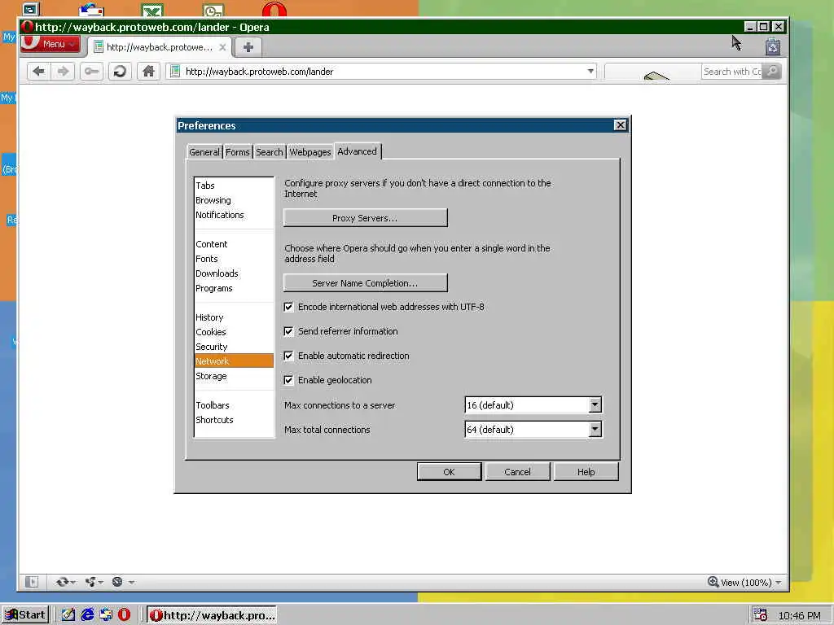Click the zoom magnifier next to View
The image size is (834, 625).
713,582
